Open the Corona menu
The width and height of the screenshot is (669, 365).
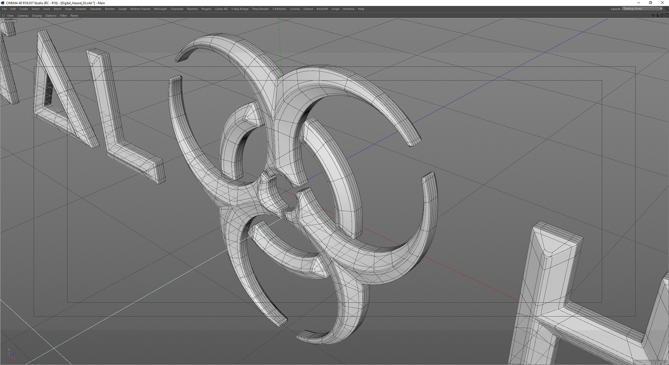(x=295, y=9)
